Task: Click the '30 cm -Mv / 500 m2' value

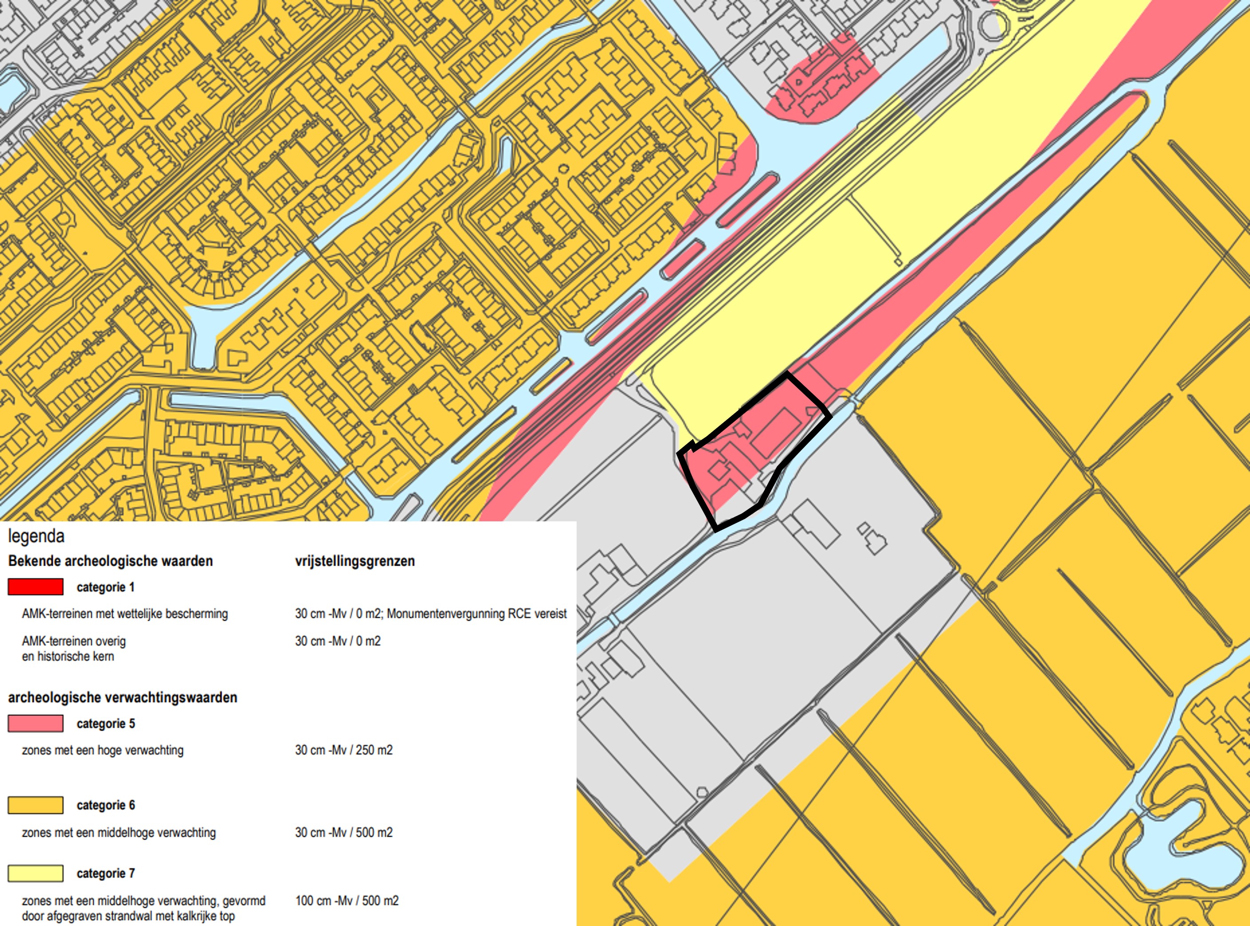Action: coord(344,832)
